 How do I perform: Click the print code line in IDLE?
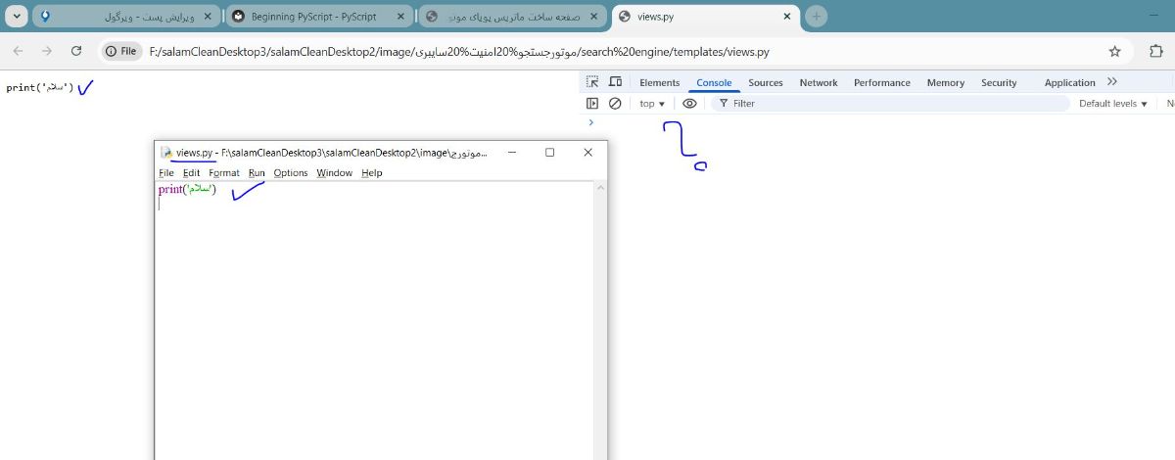(x=187, y=189)
